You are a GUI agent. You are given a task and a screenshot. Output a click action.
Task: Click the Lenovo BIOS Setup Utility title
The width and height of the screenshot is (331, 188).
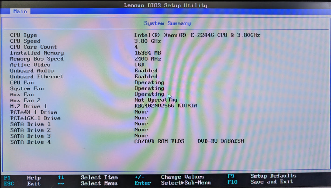click(x=165, y=5)
